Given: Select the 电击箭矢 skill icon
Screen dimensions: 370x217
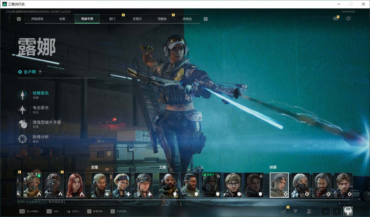Looking at the screenshot, I should [23, 110].
